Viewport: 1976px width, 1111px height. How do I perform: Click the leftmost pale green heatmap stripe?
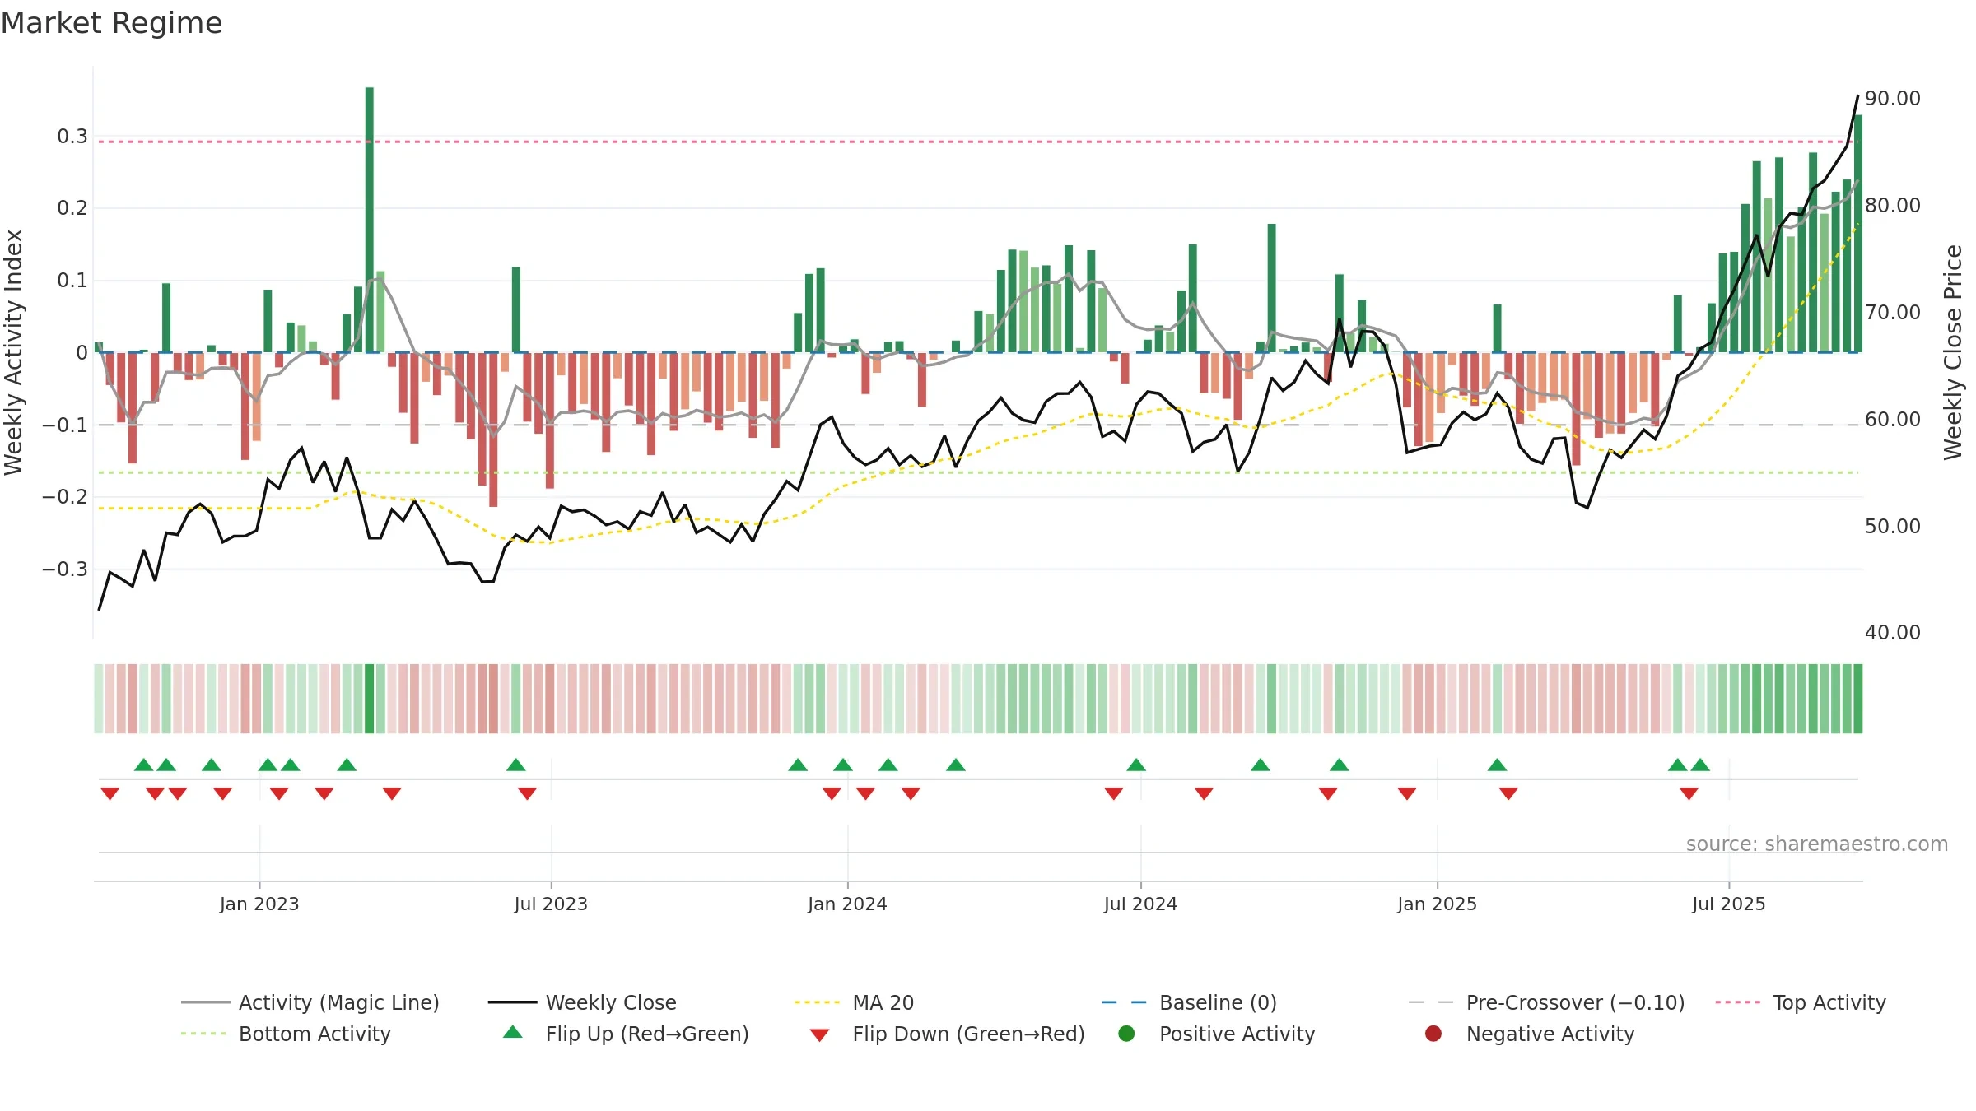[x=99, y=699]
